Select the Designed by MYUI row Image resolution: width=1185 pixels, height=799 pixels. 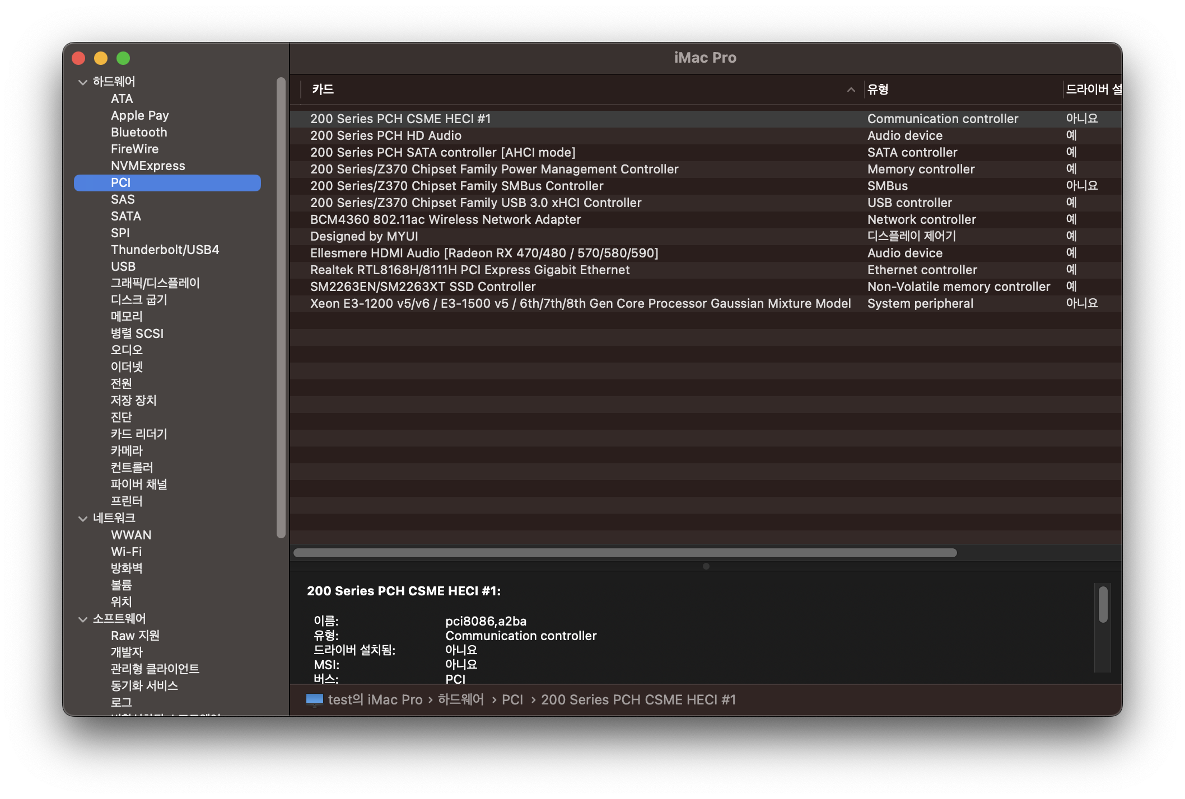coord(706,237)
